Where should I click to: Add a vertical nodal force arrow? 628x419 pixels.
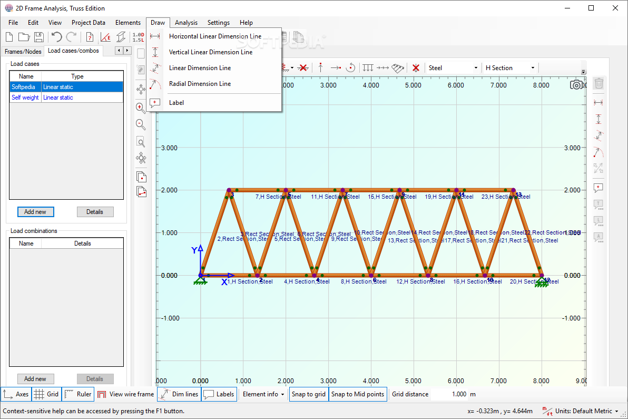click(x=320, y=67)
